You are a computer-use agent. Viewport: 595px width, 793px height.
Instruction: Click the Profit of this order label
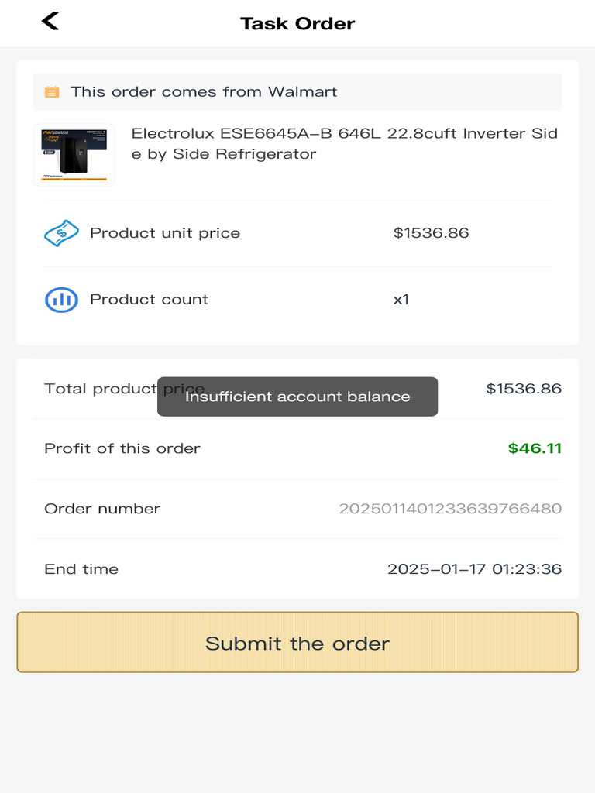[122, 448]
